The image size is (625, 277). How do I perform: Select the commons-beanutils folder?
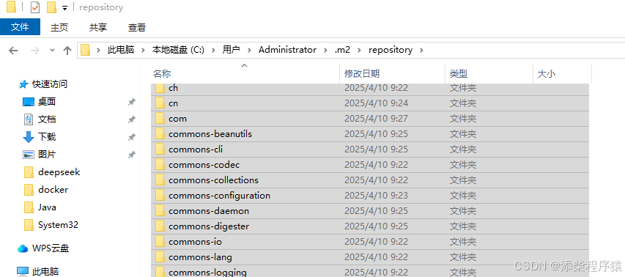coord(369,134)
